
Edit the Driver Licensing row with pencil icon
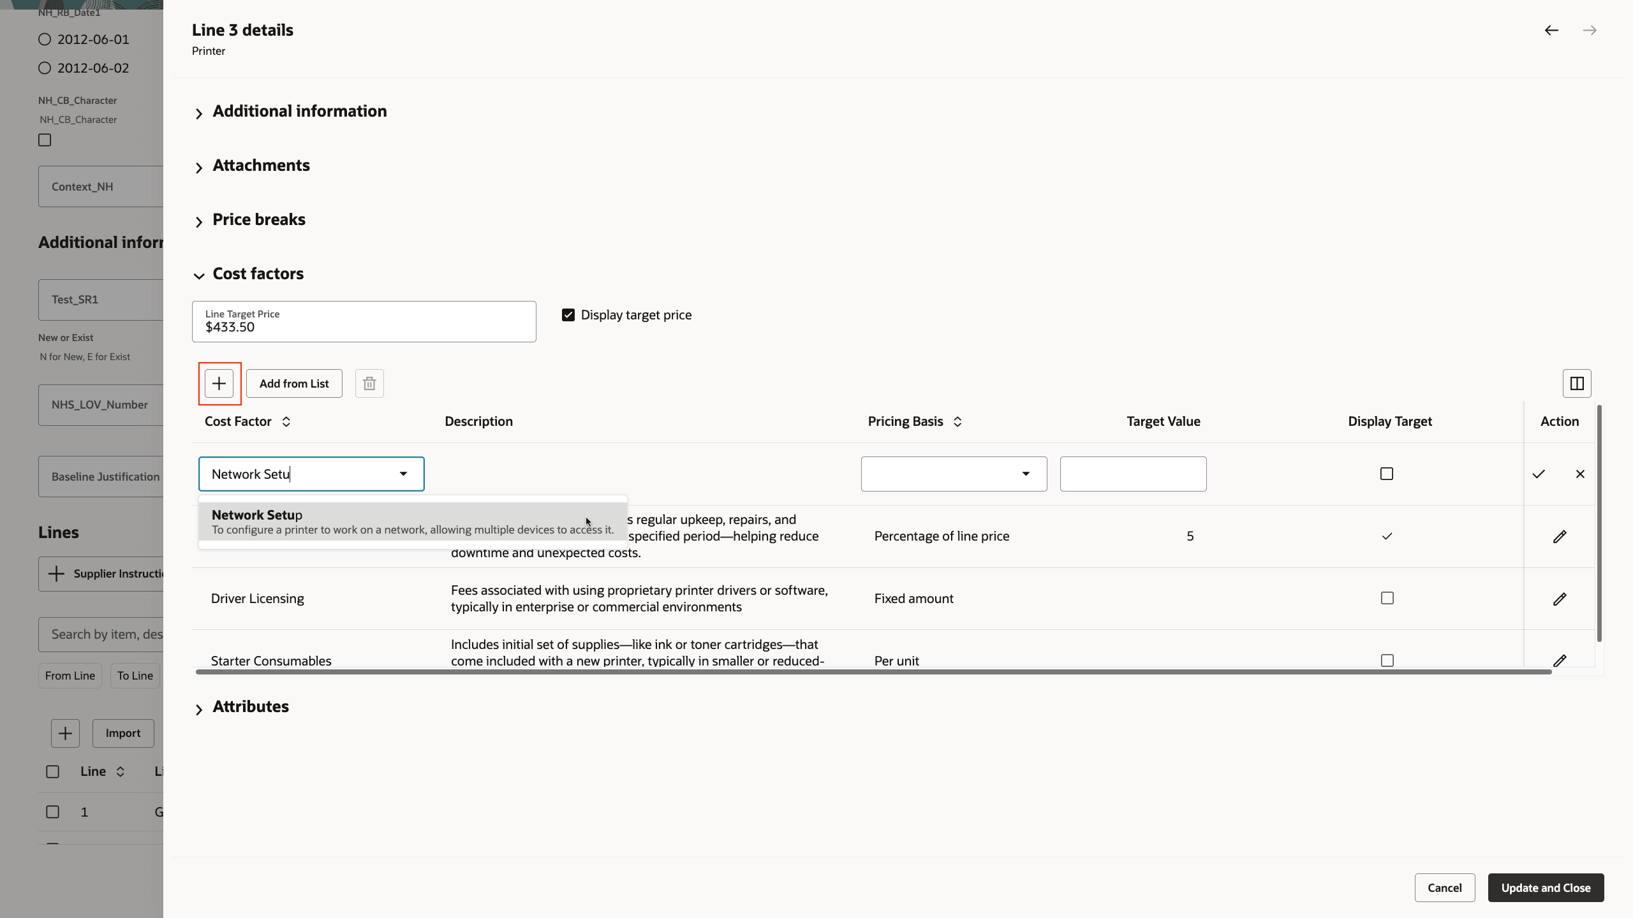[x=1560, y=599]
